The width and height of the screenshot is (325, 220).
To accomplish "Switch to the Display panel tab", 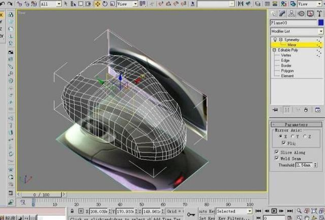I will [310, 14].
